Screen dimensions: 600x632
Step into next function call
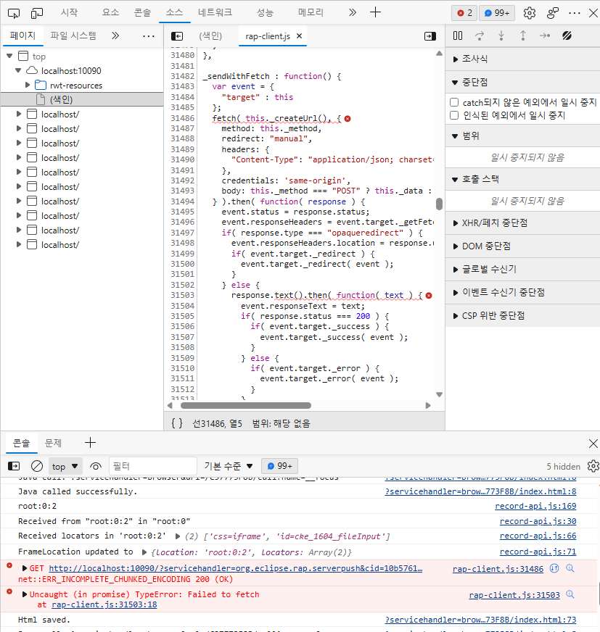point(501,36)
